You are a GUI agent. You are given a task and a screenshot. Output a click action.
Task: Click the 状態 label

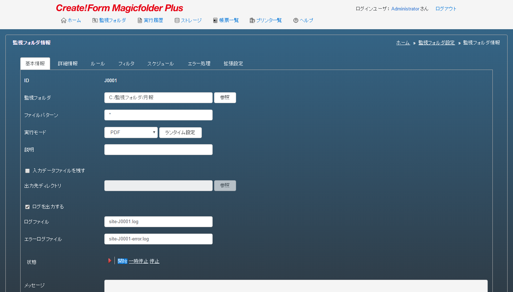(32, 262)
